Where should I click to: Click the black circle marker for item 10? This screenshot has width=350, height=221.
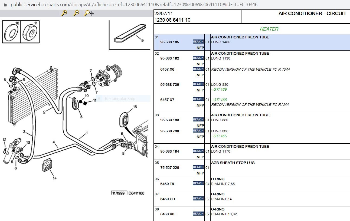click(80, 102)
